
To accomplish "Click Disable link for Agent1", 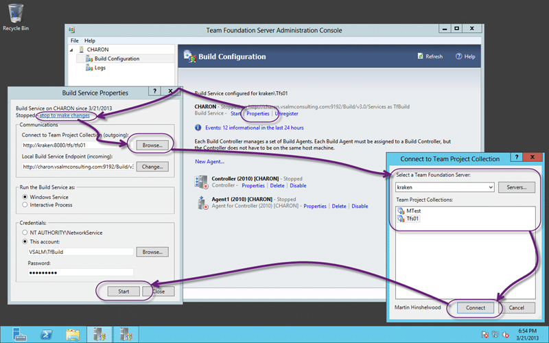I will (360, 206).
